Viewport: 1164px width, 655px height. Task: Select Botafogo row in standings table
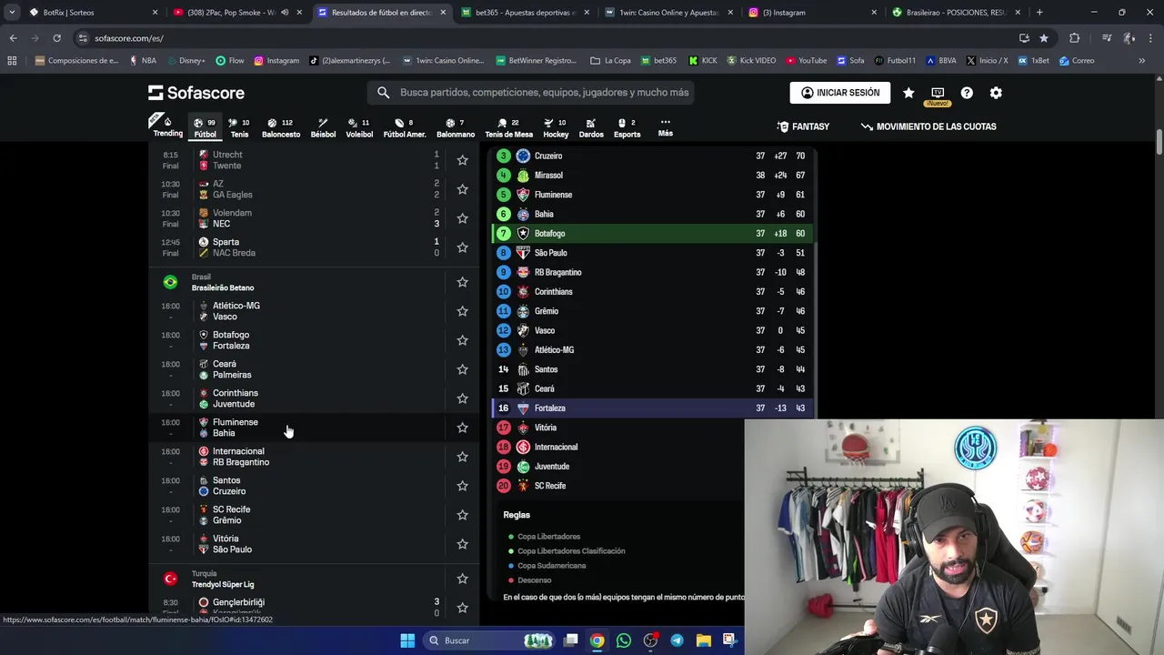(653, 234)
